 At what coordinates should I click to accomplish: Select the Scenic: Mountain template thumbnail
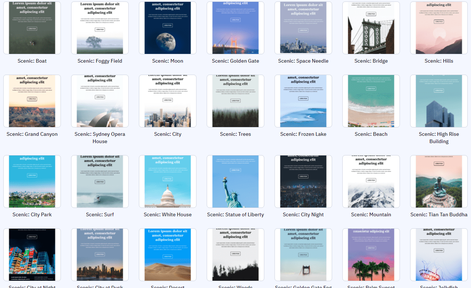[x=371, y=182]
